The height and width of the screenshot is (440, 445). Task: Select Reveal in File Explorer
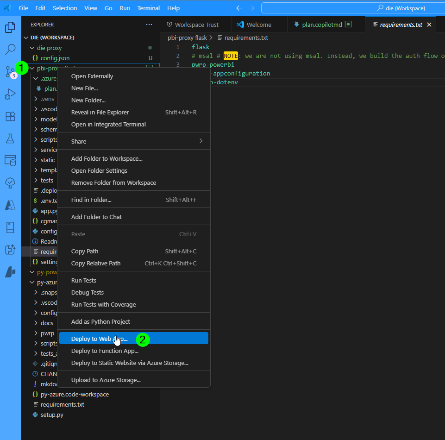[134, 112]
